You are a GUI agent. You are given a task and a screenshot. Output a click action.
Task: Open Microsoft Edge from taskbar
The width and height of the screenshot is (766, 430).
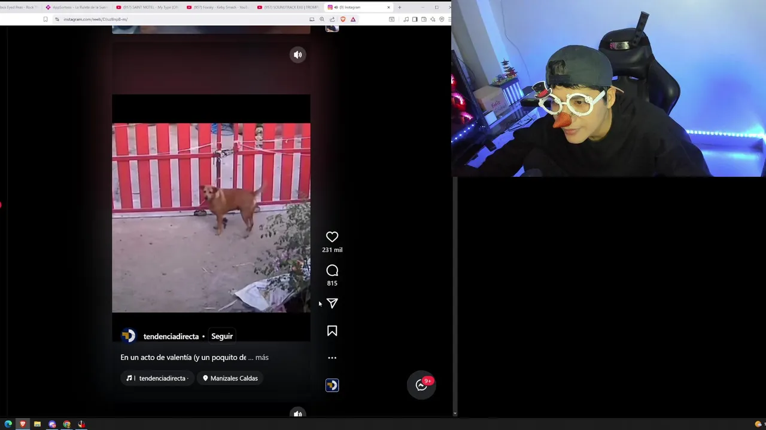pos(8,424)
